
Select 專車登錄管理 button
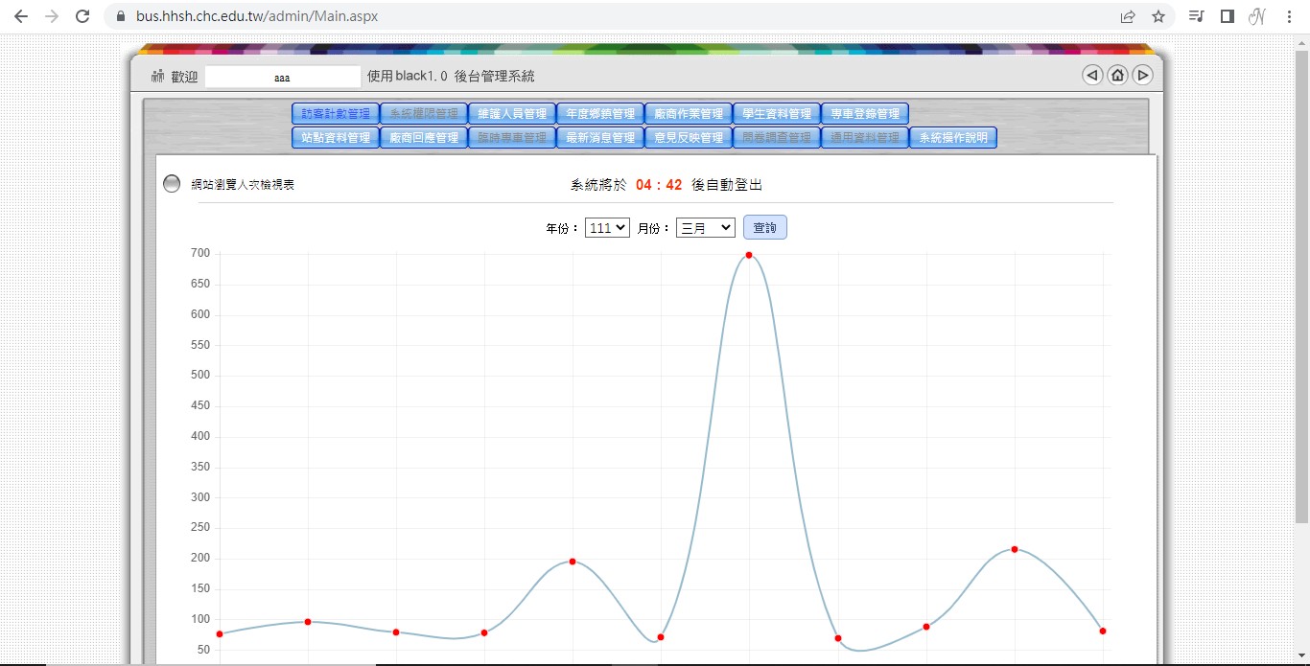click(x=865, y=114)
